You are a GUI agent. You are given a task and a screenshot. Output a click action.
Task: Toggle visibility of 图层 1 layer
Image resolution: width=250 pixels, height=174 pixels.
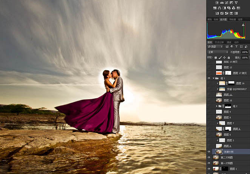pos(209,169)
